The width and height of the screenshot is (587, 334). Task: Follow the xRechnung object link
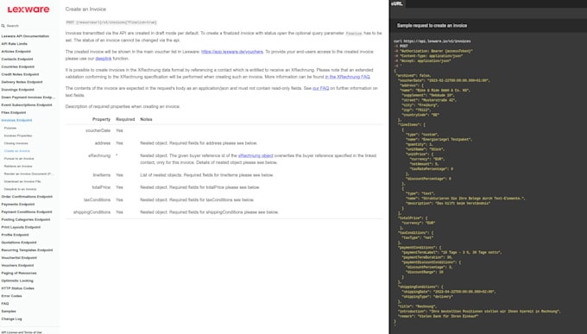pos(256,155)
